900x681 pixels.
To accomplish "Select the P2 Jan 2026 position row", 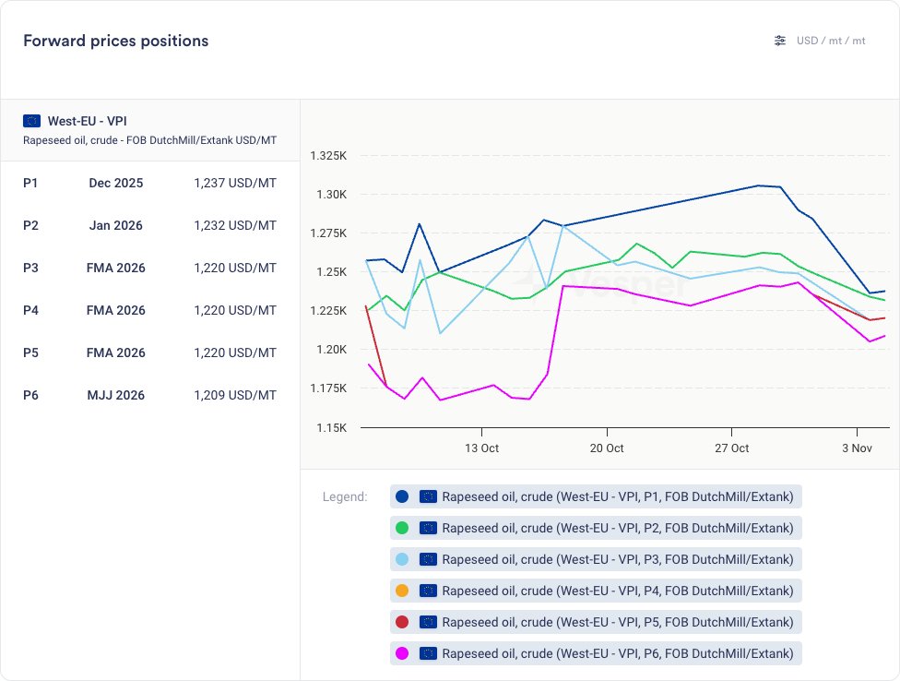I will (149, 225).
